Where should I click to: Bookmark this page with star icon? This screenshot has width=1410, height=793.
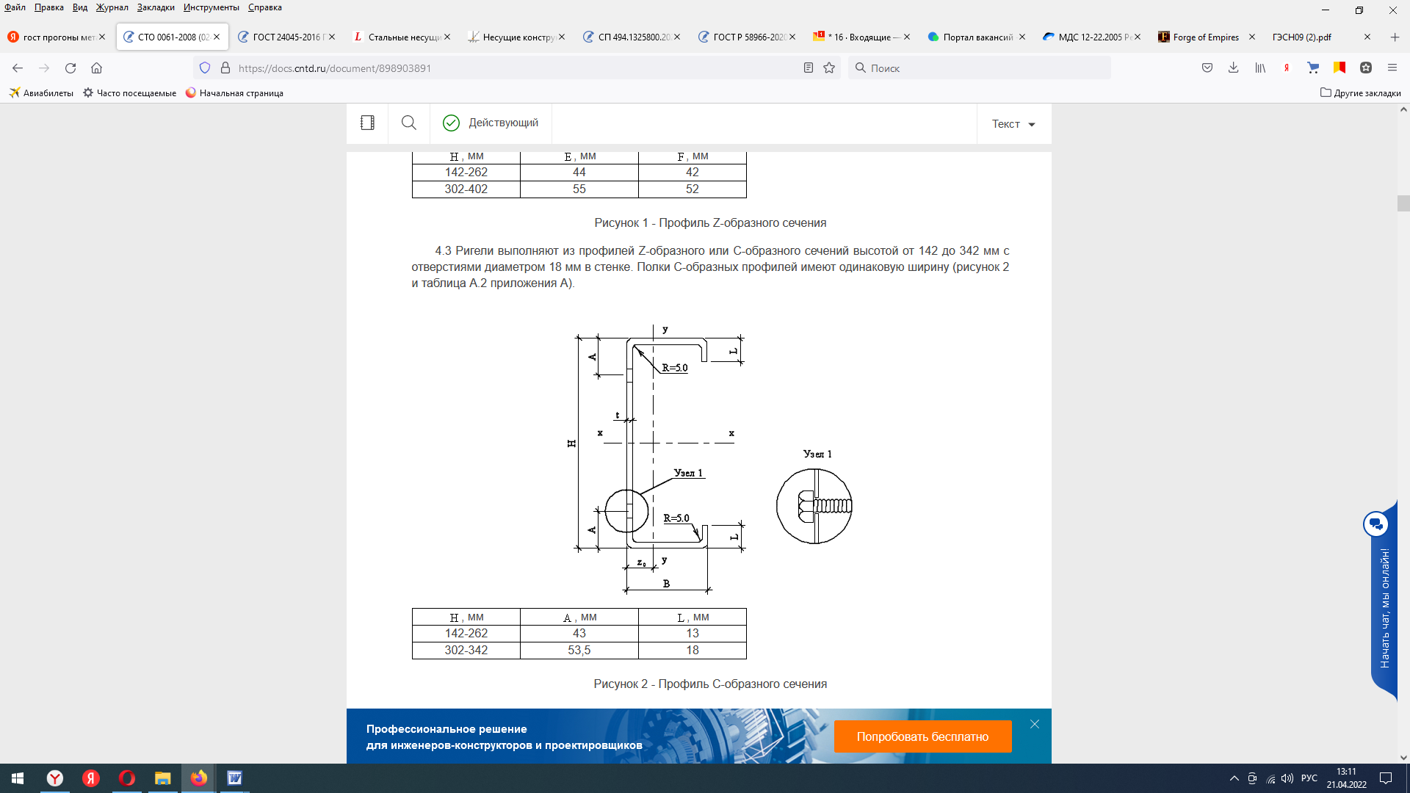[x=829, y=68]
